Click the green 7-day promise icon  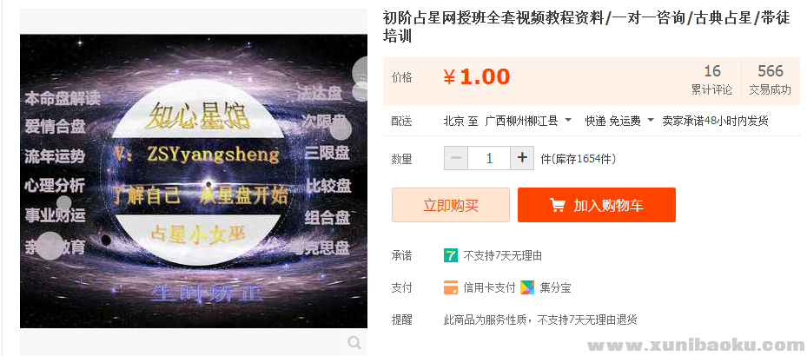pyautogui.click(x=450, y=255)
